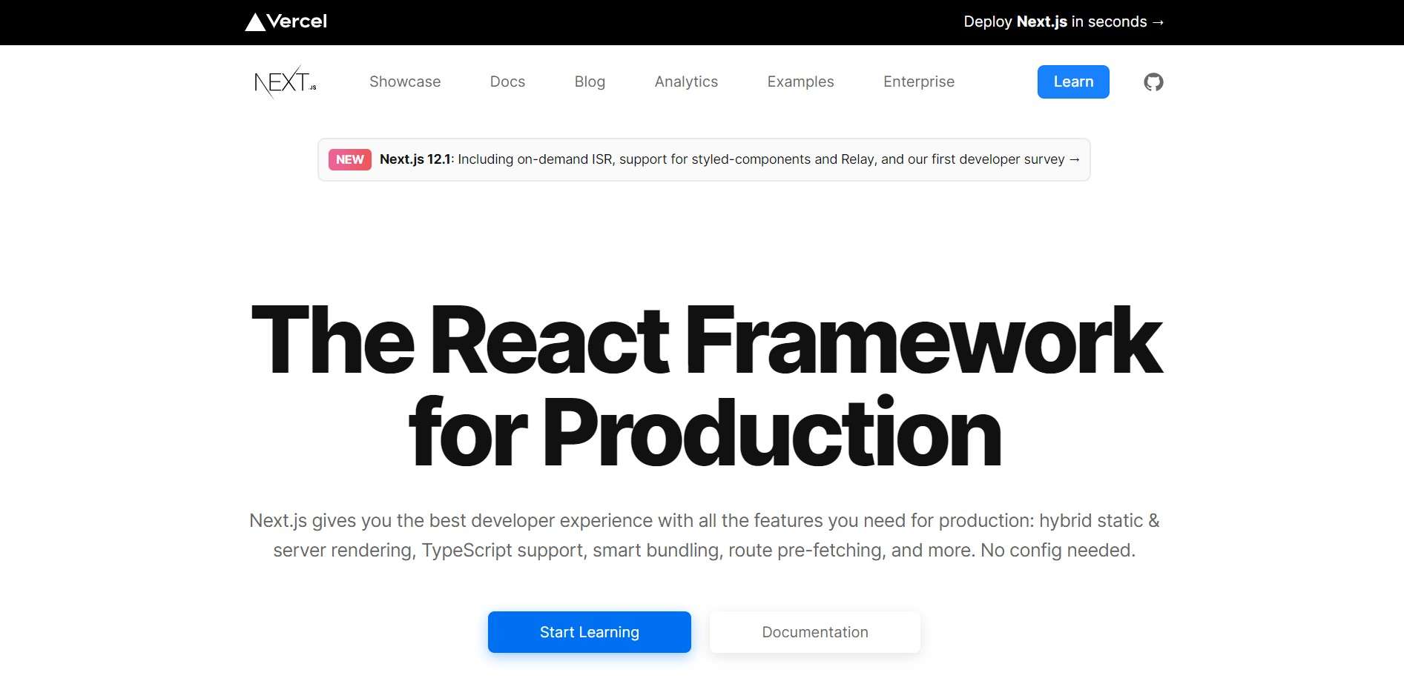Click arrow after 'Deploy Next.js in seconds'

[1158, 22]
